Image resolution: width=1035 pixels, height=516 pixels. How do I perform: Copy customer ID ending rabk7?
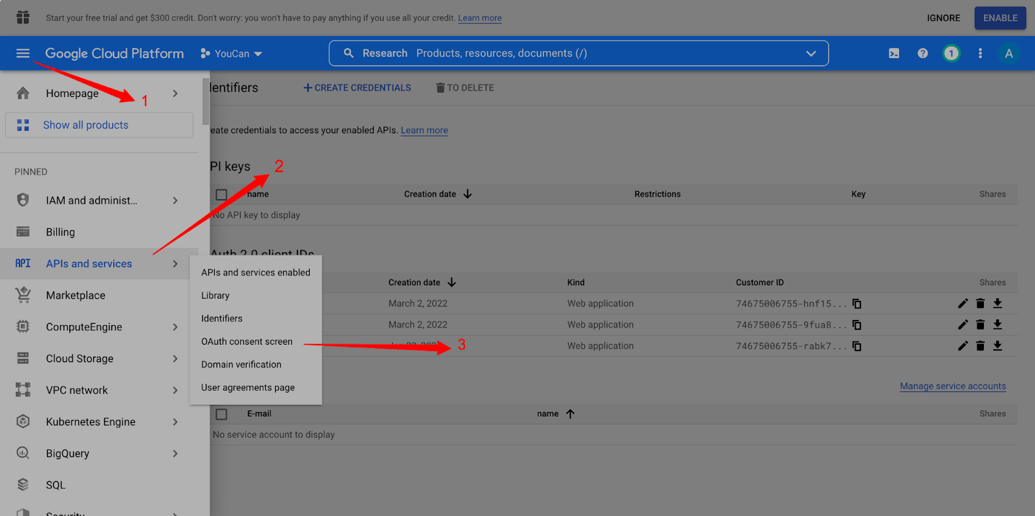point(856,346)
